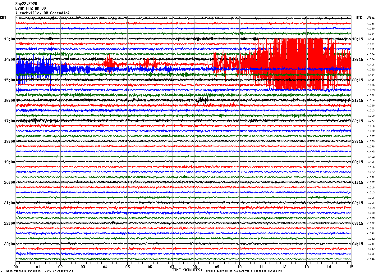The width and height of the screenshot is (376, 275).
Task: Select the LVAR HHZ NM 00 station label
Action: click(30, 8)
